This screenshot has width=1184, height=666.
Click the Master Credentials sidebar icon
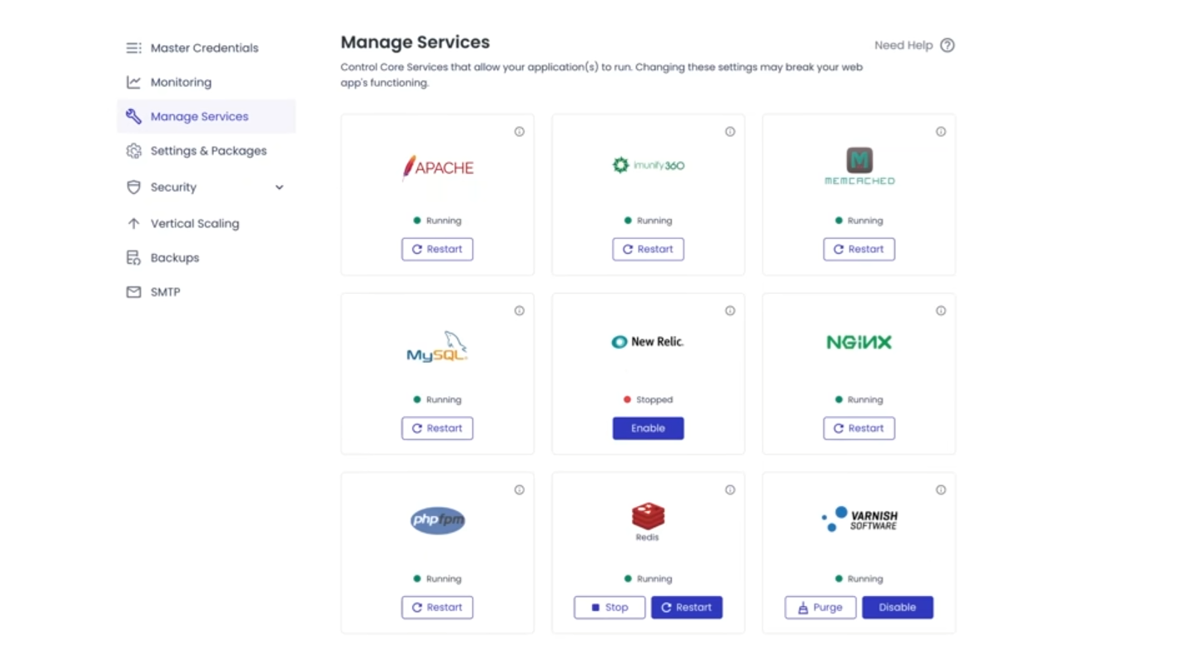[x=133, y=48]
